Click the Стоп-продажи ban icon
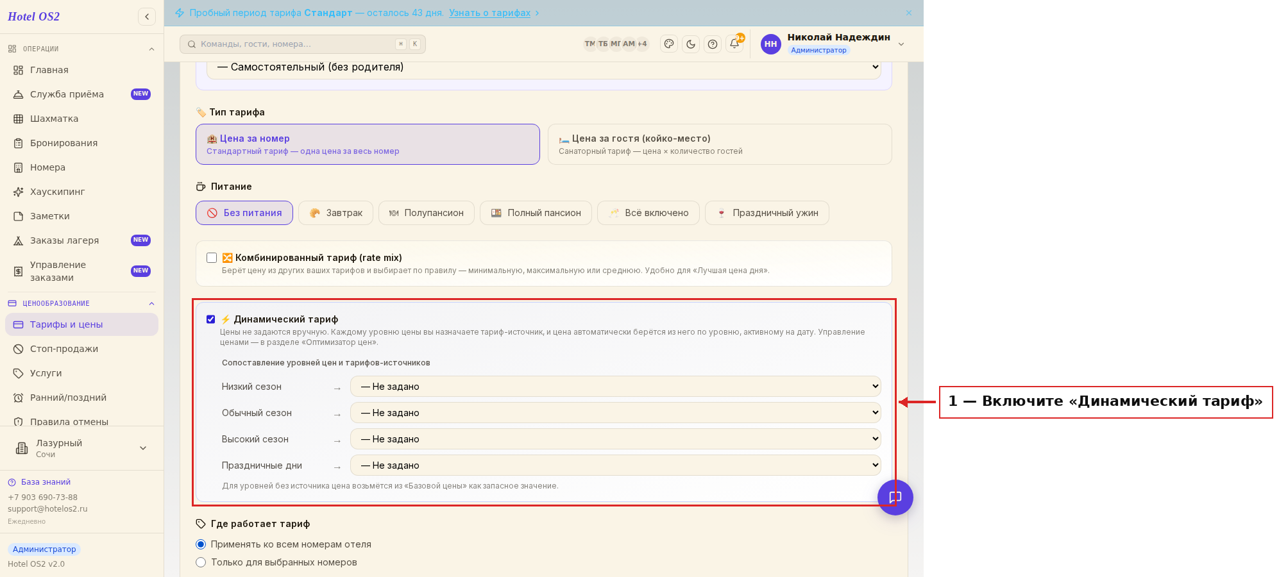Viewport: 1288px width, 577px height. pyautogui.click(x=19, y=349)
